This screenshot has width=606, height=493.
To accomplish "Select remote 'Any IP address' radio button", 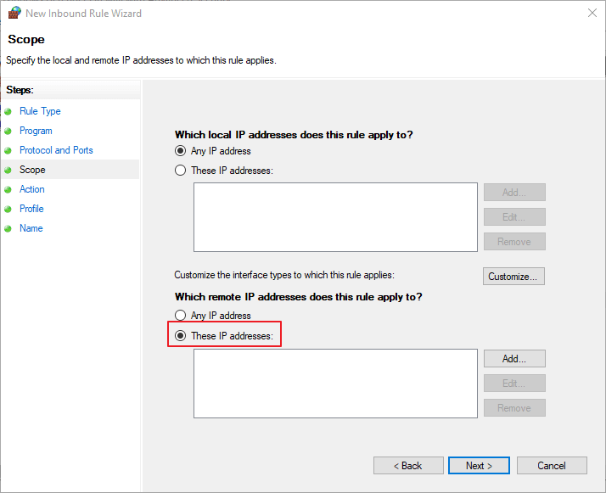I will tap(180, 316).
